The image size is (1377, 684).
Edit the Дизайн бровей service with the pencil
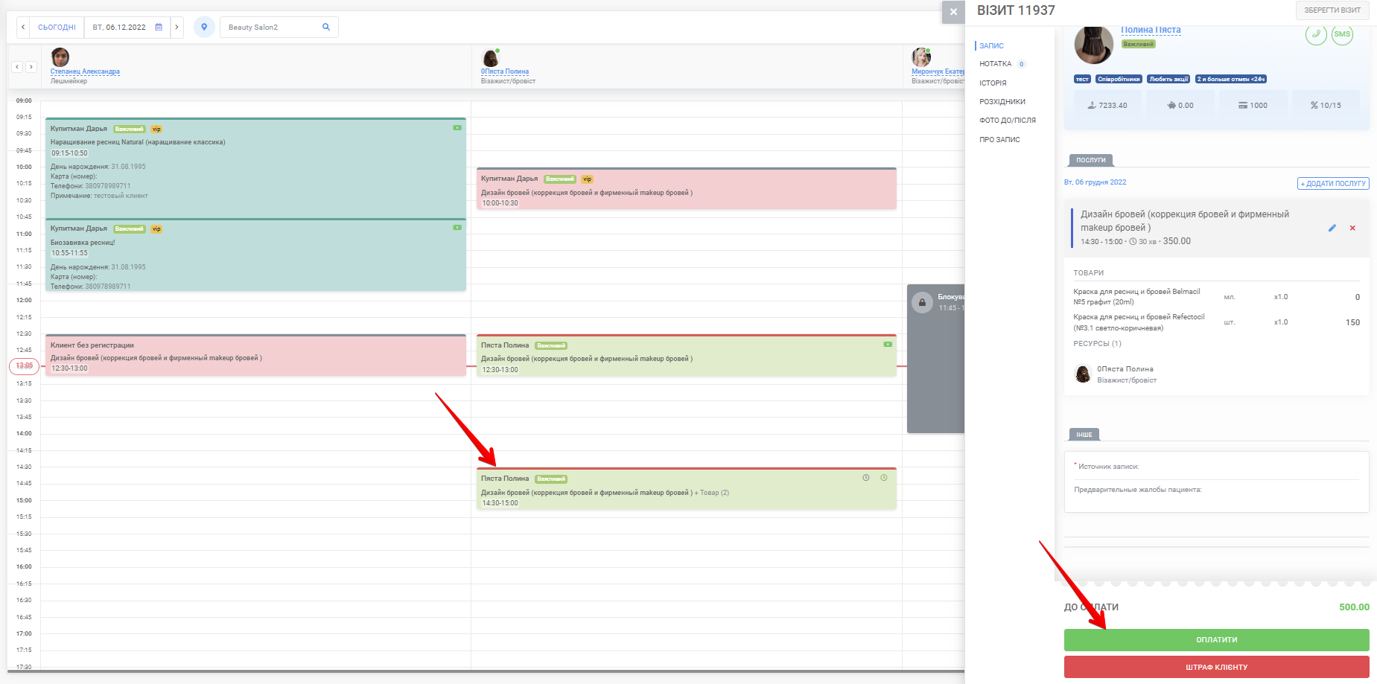[x=1332, y=228]
